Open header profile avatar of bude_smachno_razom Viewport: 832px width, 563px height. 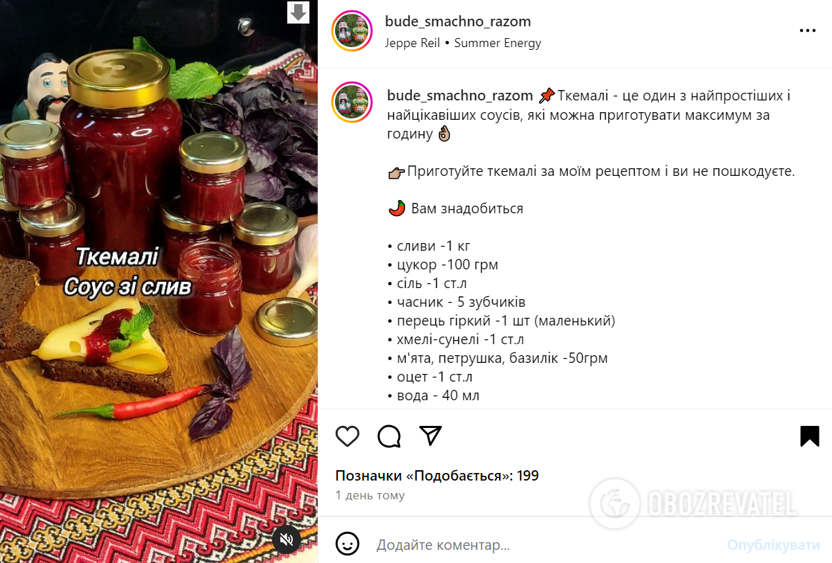(352, 31)
